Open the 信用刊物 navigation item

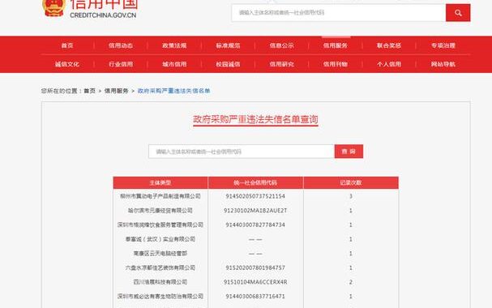coord(336,64)
